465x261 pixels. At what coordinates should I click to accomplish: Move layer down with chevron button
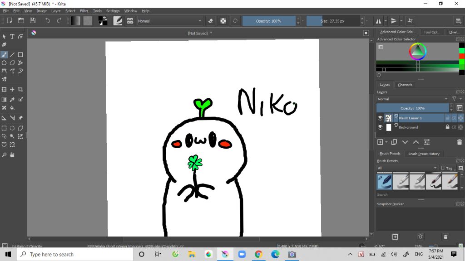(405, 142)
